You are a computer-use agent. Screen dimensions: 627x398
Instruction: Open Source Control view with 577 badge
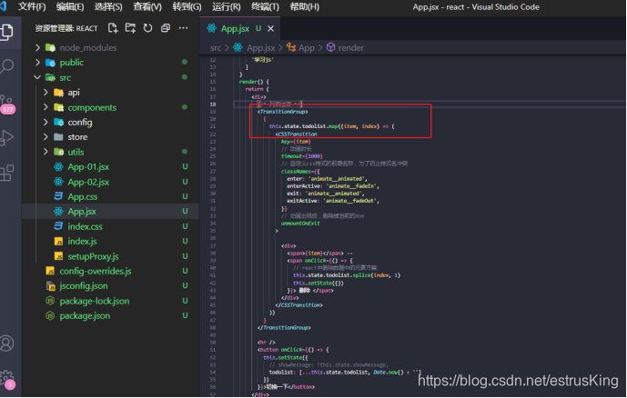coord(6,104)
